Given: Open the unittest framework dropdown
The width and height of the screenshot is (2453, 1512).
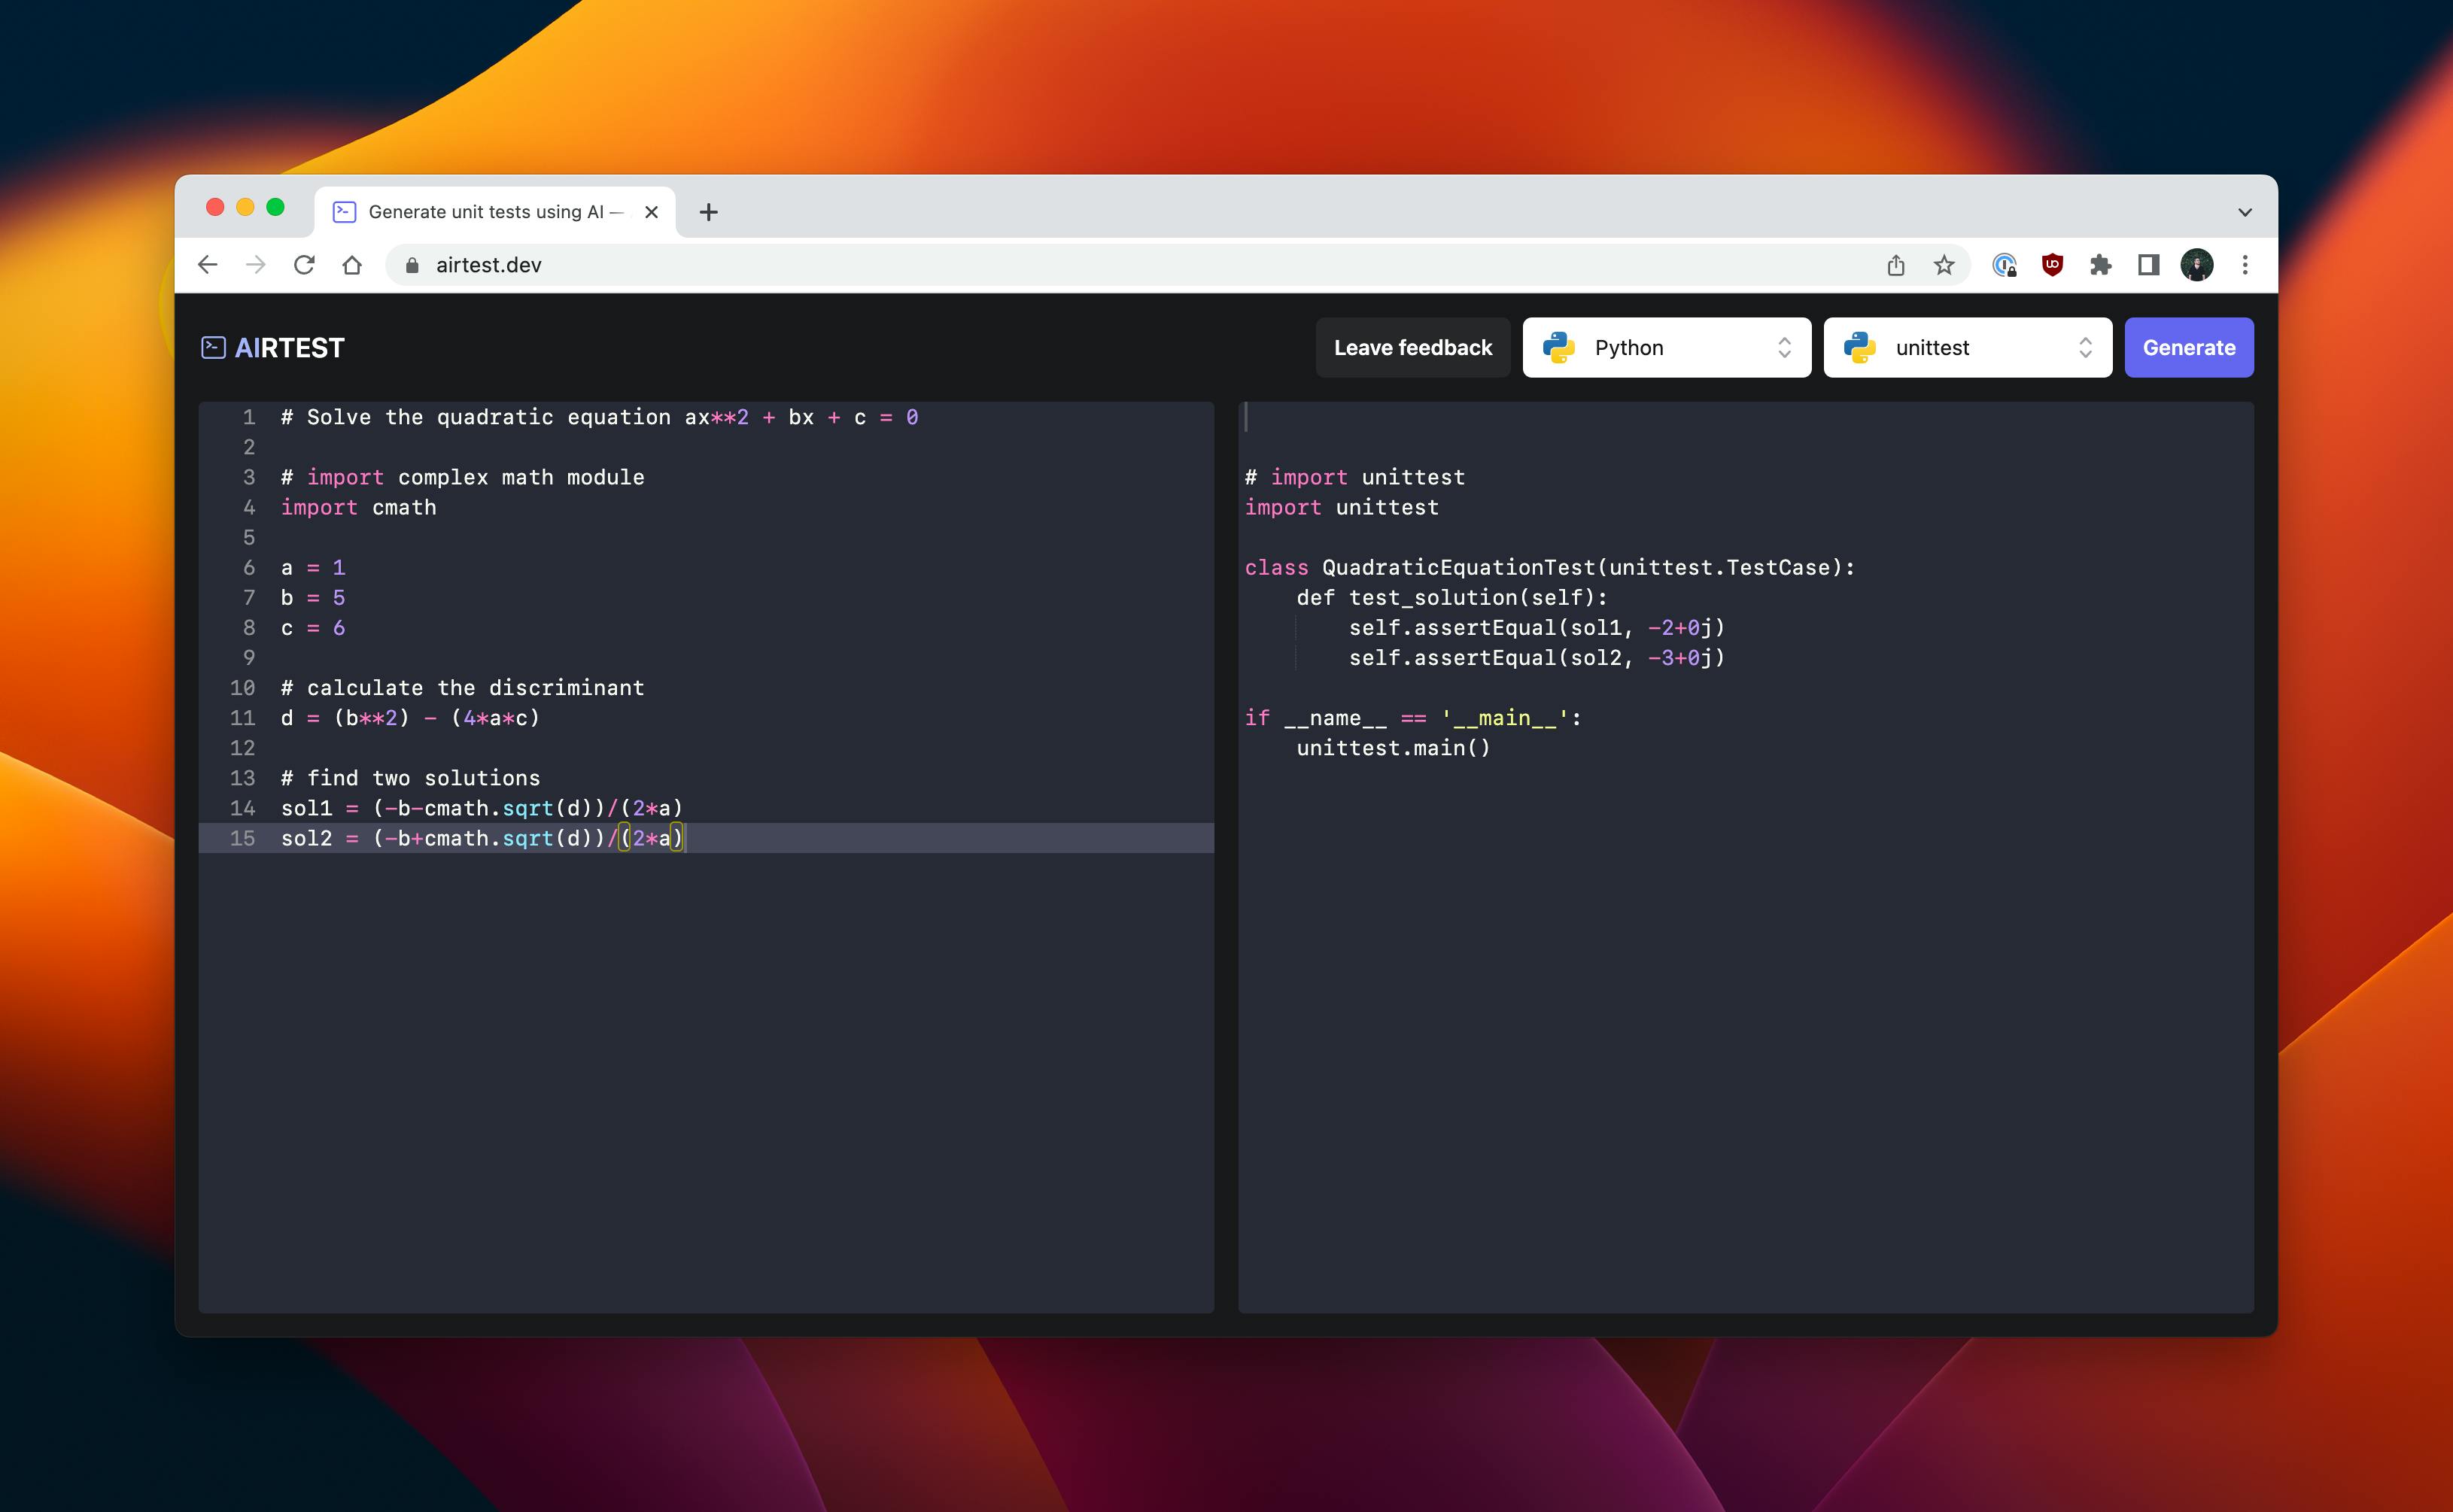Looking at the screenshot, I should point(1968,347).
